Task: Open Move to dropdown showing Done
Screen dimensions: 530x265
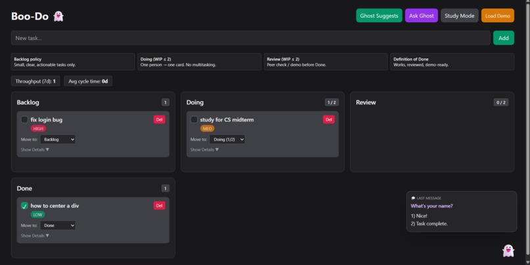Action: point(58,225)
